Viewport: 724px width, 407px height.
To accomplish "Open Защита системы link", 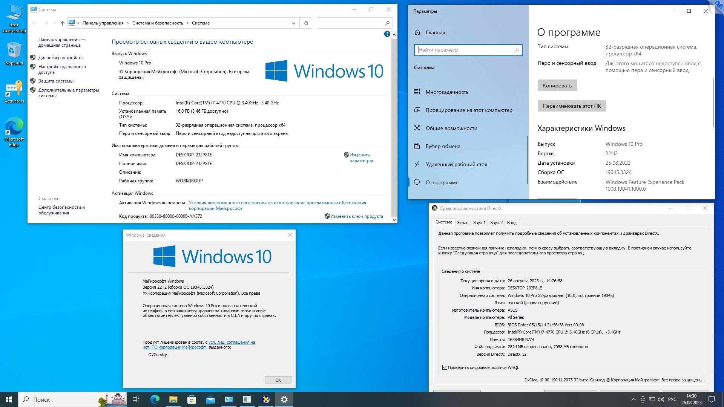I will coord(56,81).
